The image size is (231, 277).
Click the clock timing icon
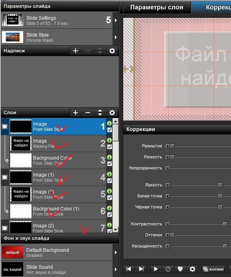168,269
